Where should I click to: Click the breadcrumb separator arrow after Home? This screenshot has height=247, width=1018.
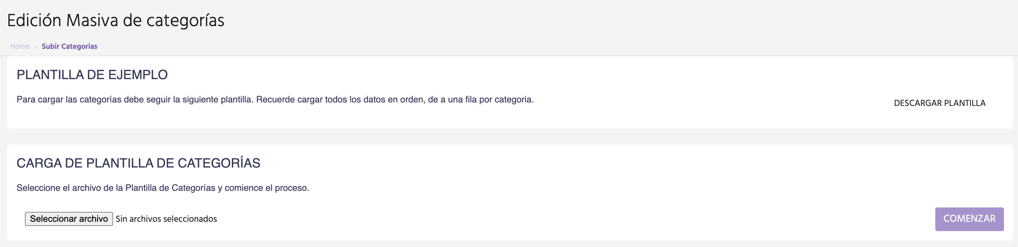(35, 47)
